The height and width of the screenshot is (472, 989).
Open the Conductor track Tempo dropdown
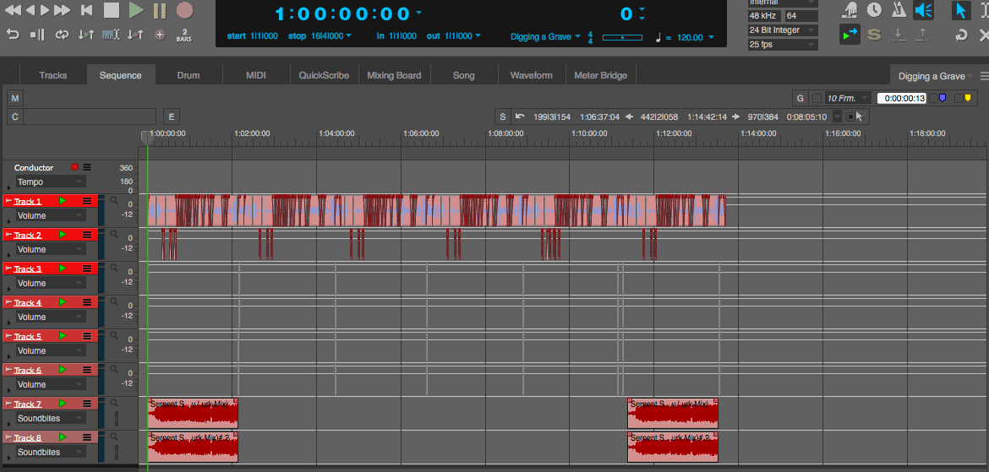(51, 182)
